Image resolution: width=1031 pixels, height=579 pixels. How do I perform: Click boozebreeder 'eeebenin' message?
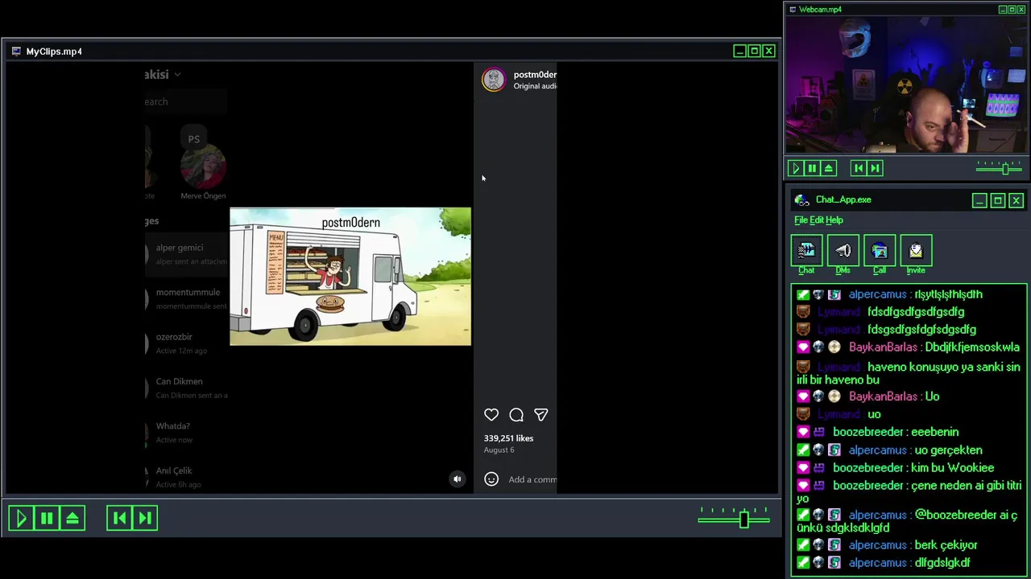[x=877, y=432]
